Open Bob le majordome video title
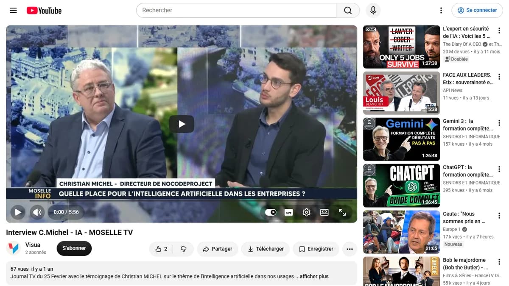The image size is (509, 286). 466,264
